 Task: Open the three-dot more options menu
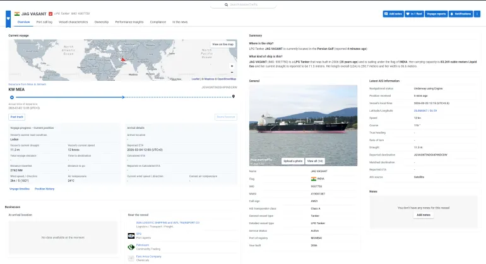pos(477,13)
